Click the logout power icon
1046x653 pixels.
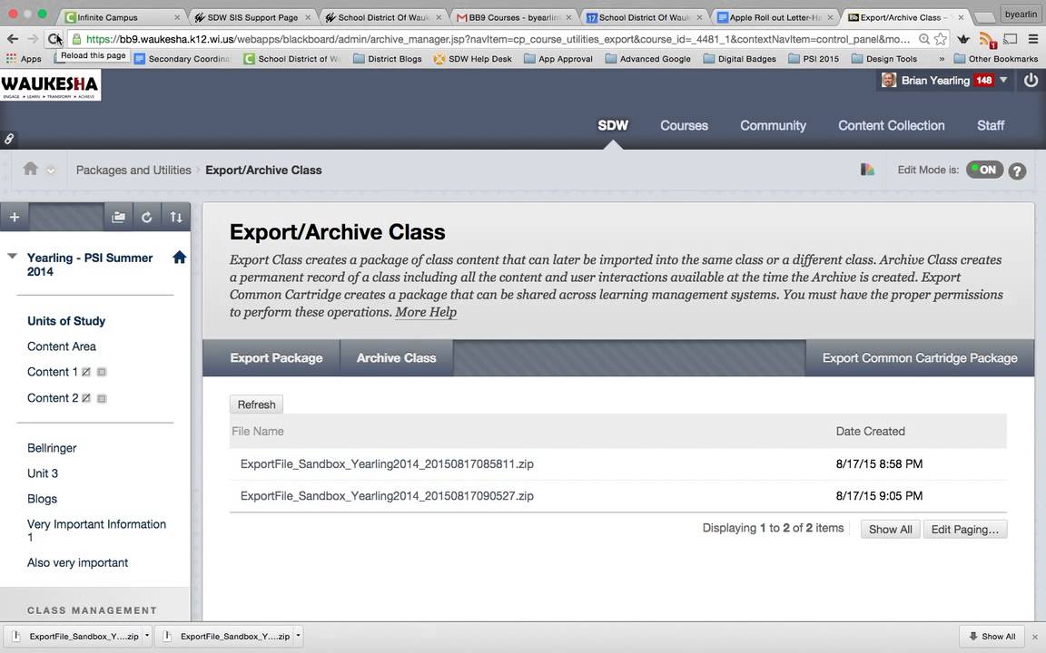1031,80
